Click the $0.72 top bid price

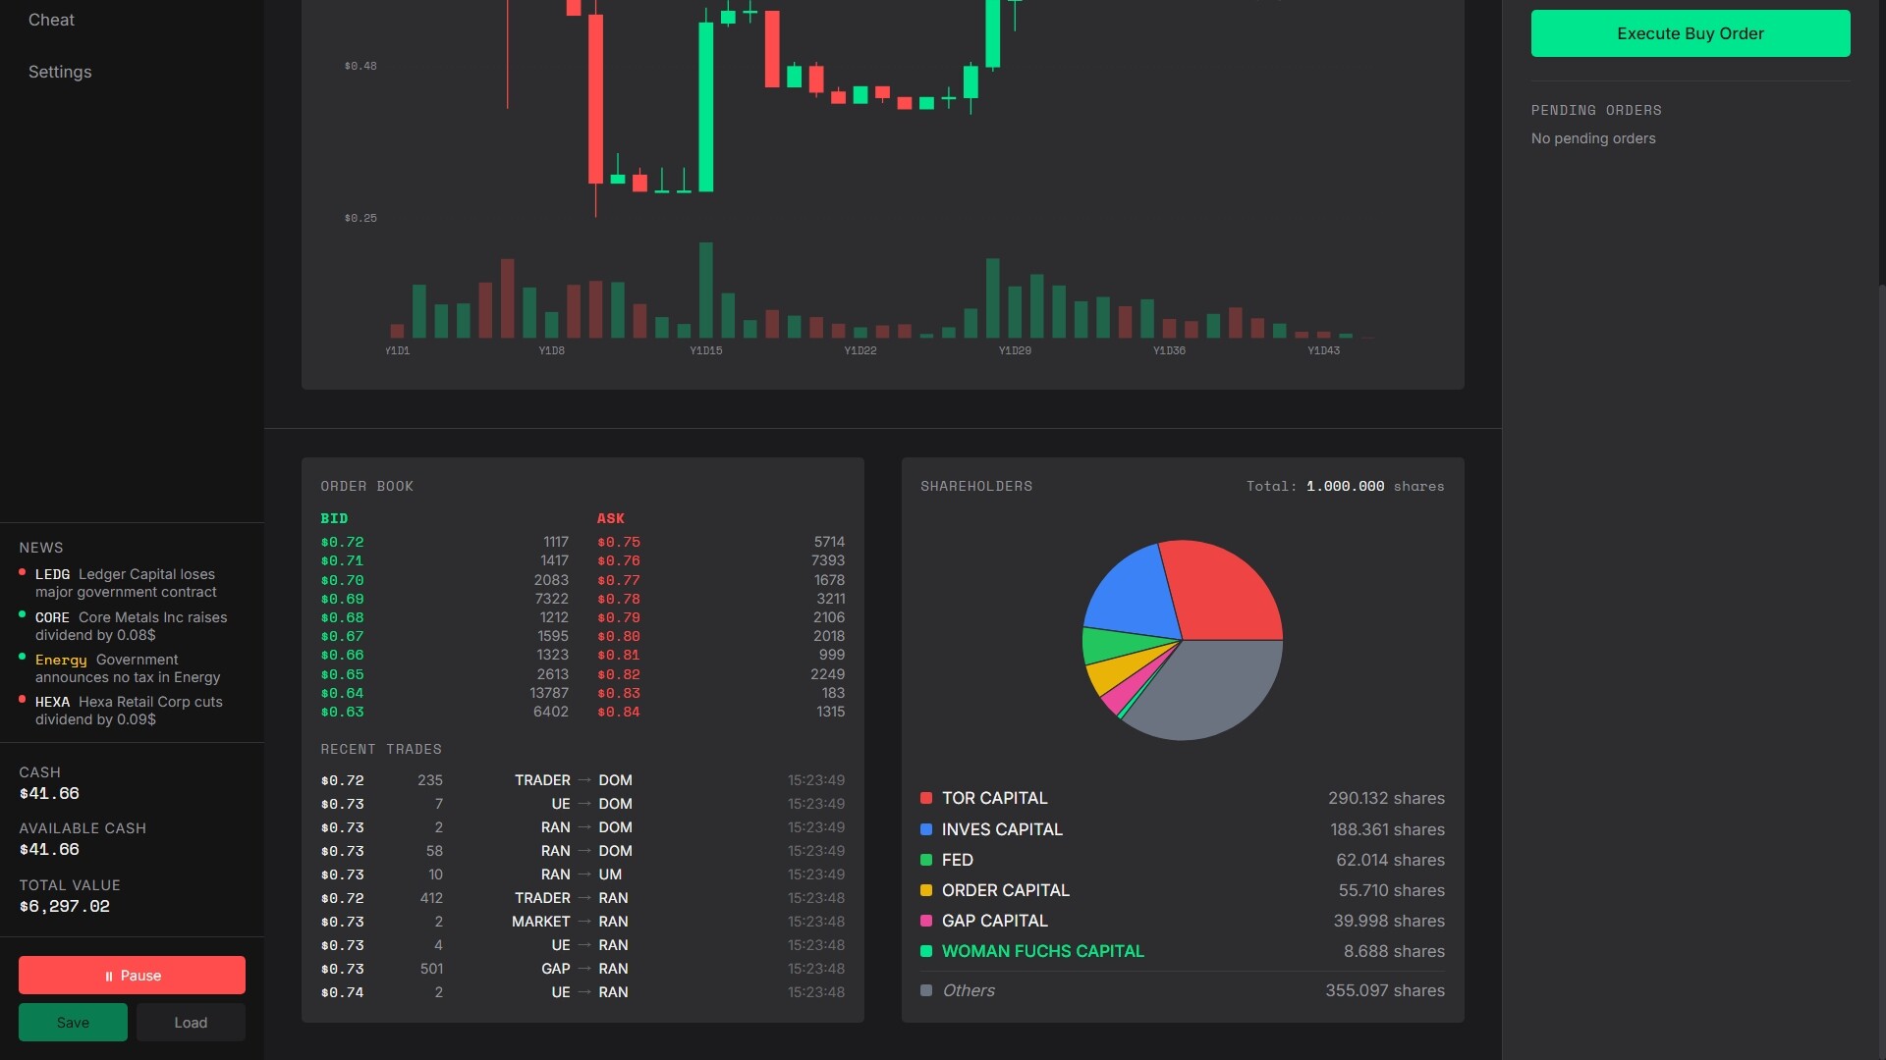(x=342, y=542)
